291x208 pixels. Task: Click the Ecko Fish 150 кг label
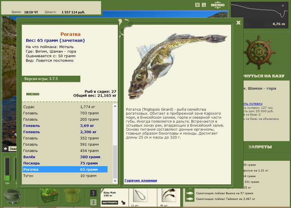click(110, 194)
